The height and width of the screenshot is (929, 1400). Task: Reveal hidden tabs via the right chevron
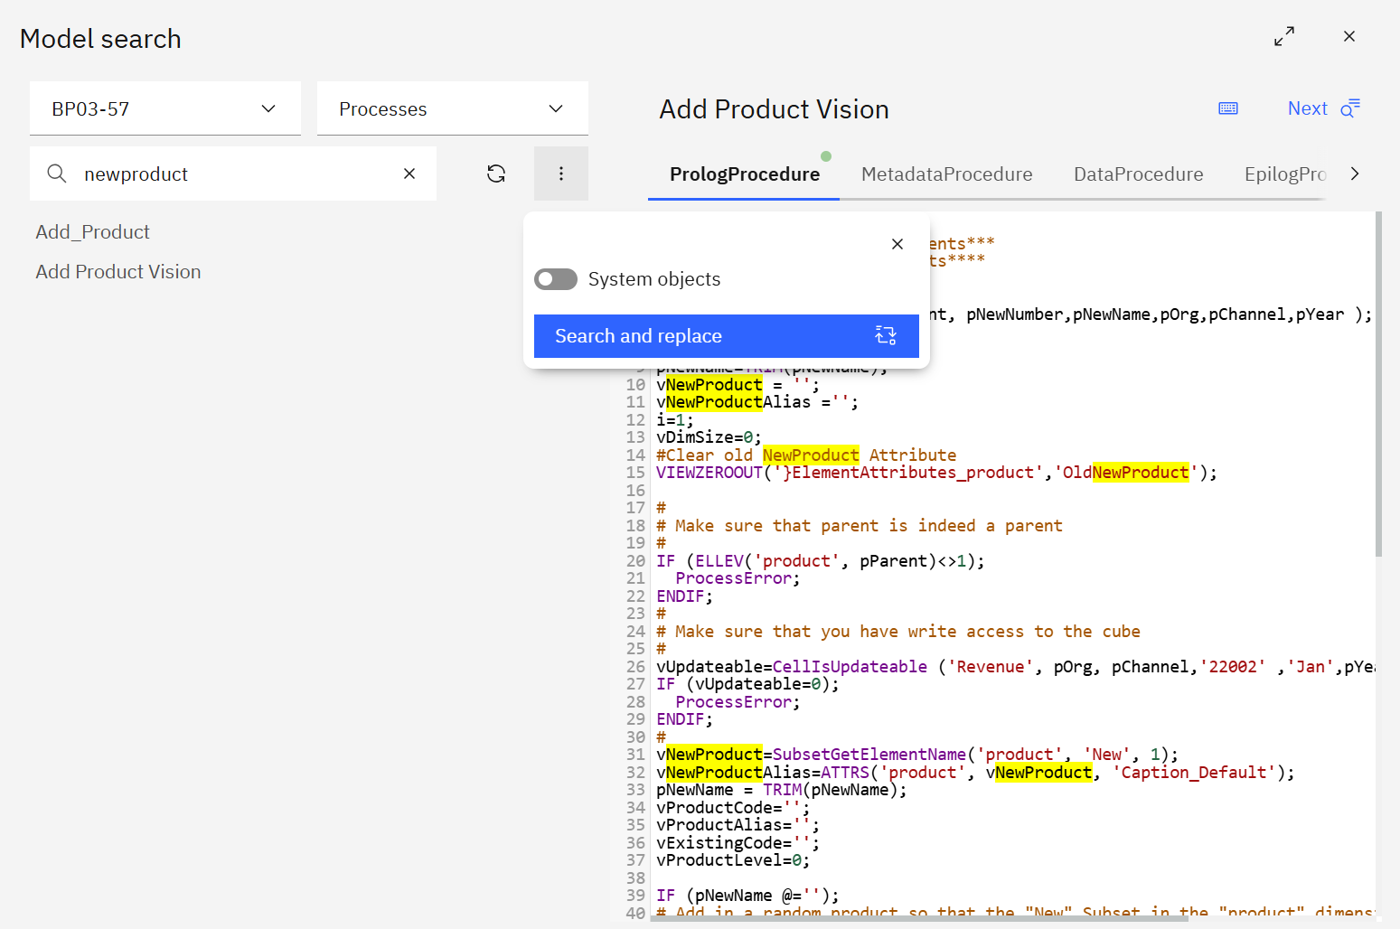1353,174
